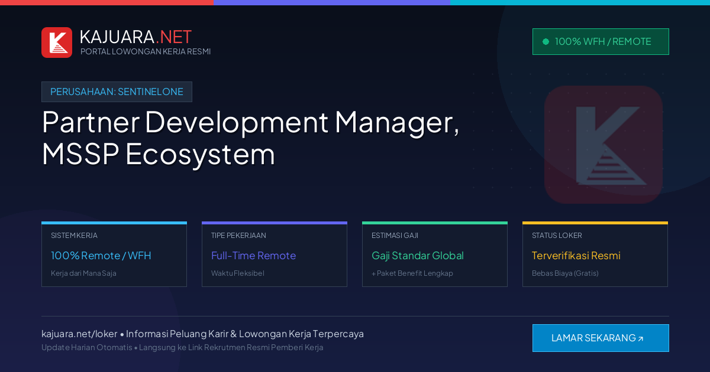Click the Partner Development Manager job title
The width and height of the screenshot is (710, 372).
251,138
